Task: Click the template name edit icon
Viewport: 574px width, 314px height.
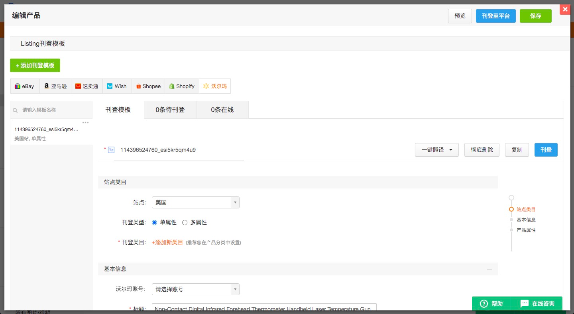Action: pyautogui.click(x=111, y=150)
